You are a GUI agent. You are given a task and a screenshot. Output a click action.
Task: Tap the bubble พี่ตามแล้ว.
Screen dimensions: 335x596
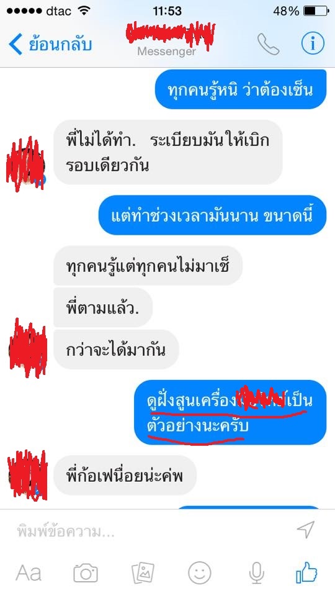coord(103,307)
